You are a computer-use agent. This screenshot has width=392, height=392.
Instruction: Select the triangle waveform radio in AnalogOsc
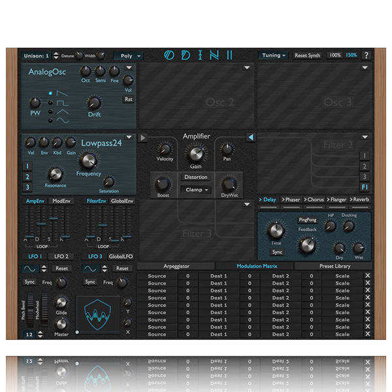point(50,112)
